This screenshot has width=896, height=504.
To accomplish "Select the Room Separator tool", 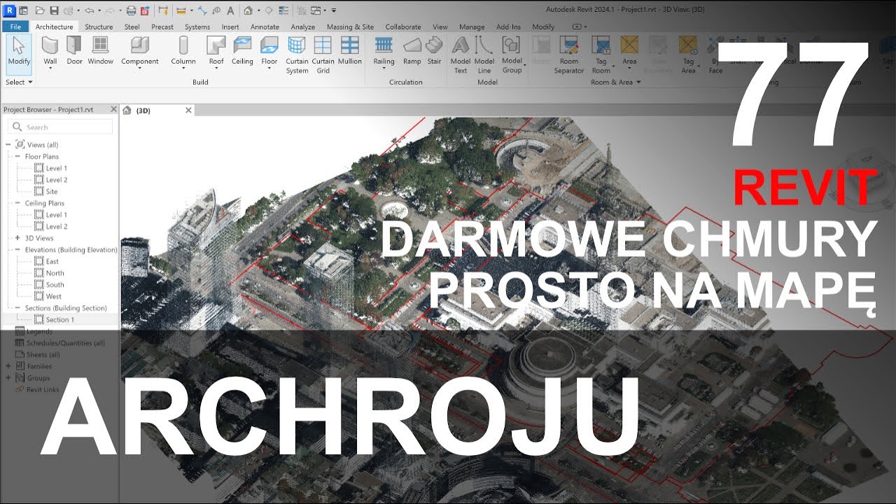I will (569, 56).
